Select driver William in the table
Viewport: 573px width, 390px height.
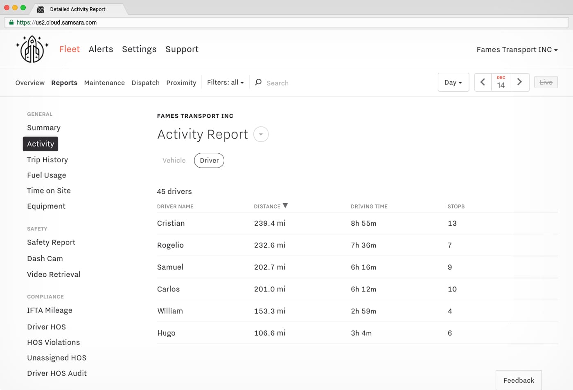pos(170,311)
